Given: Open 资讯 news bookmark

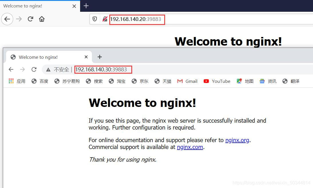Looking at the screenshot, I should (x=268, y=81).
